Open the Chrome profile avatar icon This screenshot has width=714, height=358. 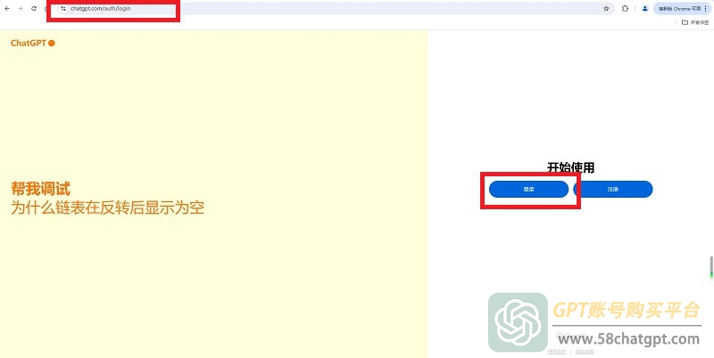pos(644,9)
